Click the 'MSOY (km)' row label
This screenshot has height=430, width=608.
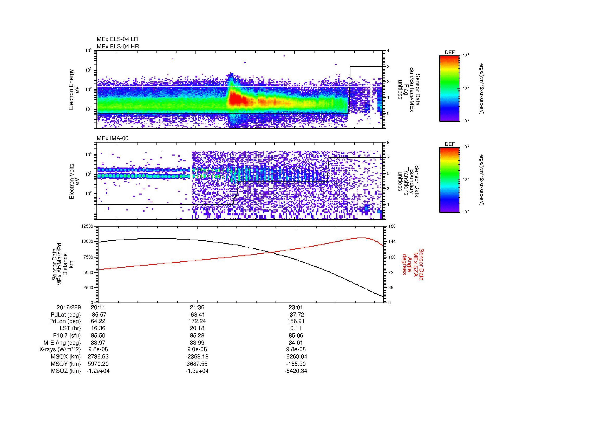66,364
